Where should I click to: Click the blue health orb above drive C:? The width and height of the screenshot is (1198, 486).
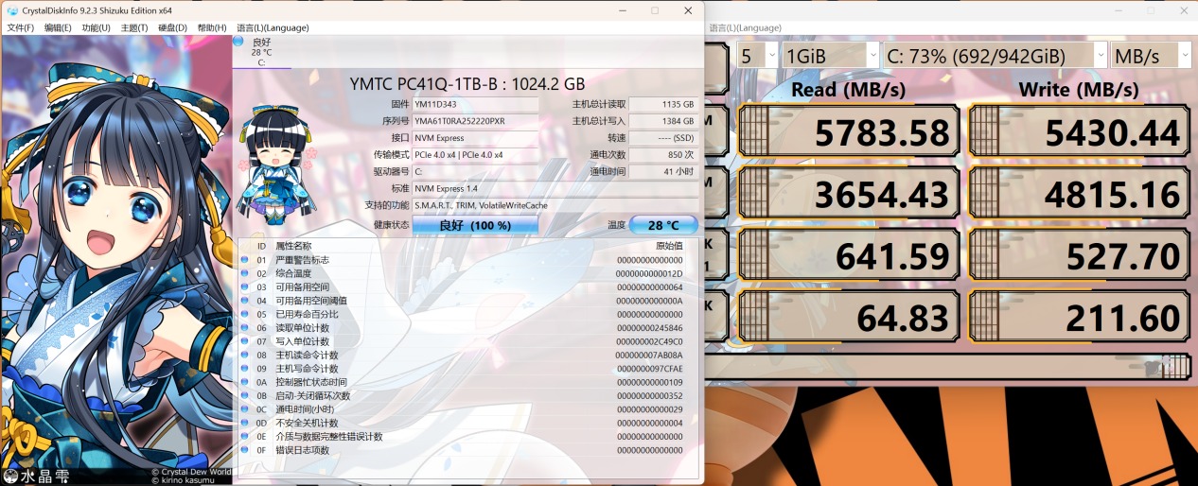[238, 42]
